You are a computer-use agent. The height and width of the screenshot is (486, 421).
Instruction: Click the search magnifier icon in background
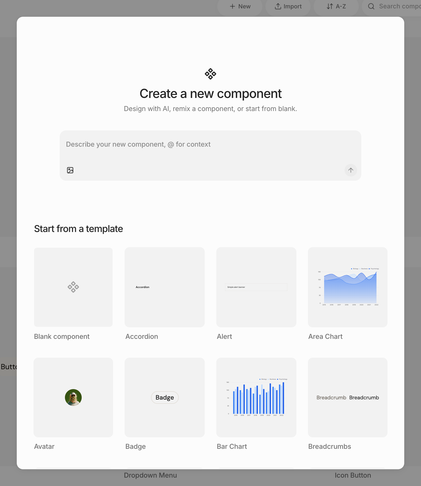[371, 6]
